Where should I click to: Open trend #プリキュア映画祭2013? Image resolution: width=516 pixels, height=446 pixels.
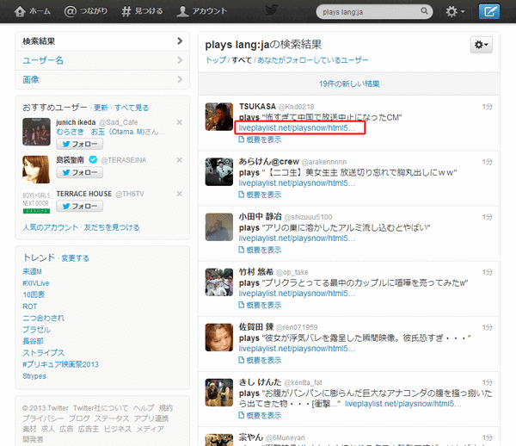(60, 364)
